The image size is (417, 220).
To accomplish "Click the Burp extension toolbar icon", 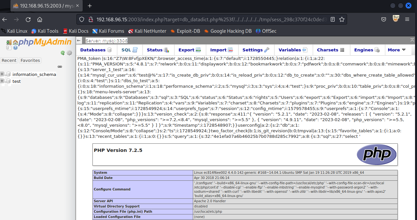I will point(396,18).
